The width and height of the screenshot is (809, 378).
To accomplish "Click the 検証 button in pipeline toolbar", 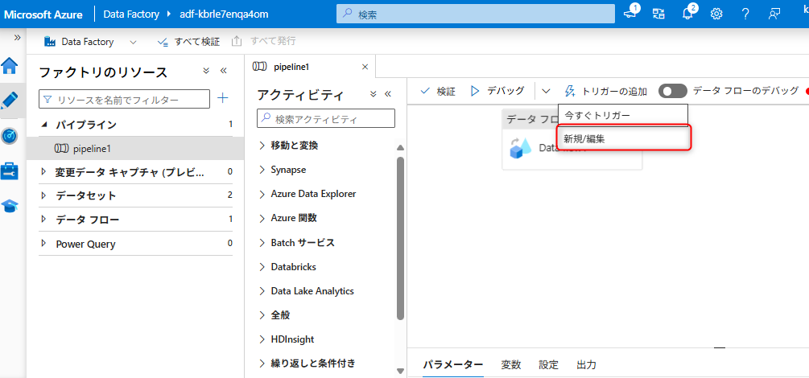I will [438, 91].
